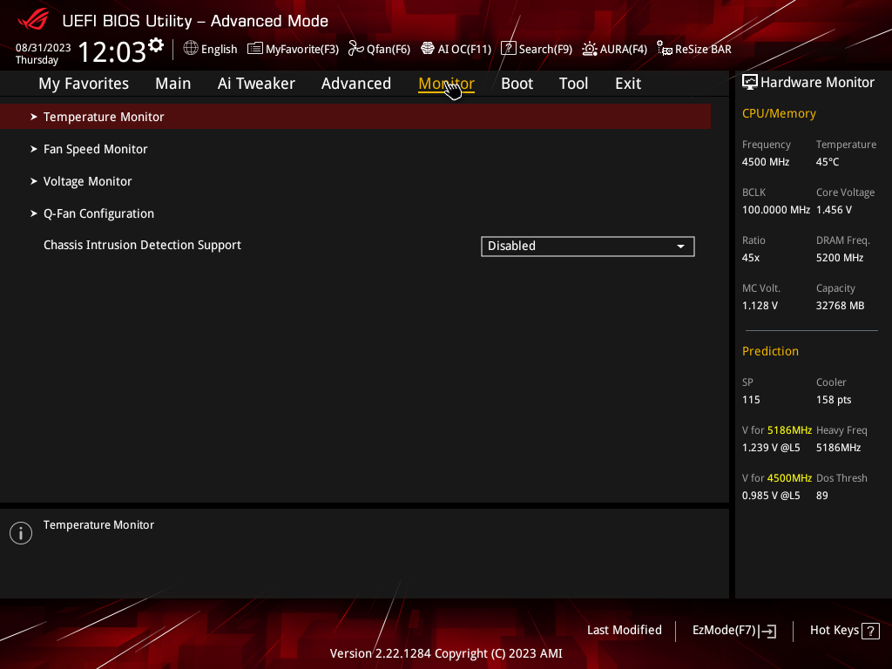
Task: Open AI OC(F11) guide
Action: [456, 49]
